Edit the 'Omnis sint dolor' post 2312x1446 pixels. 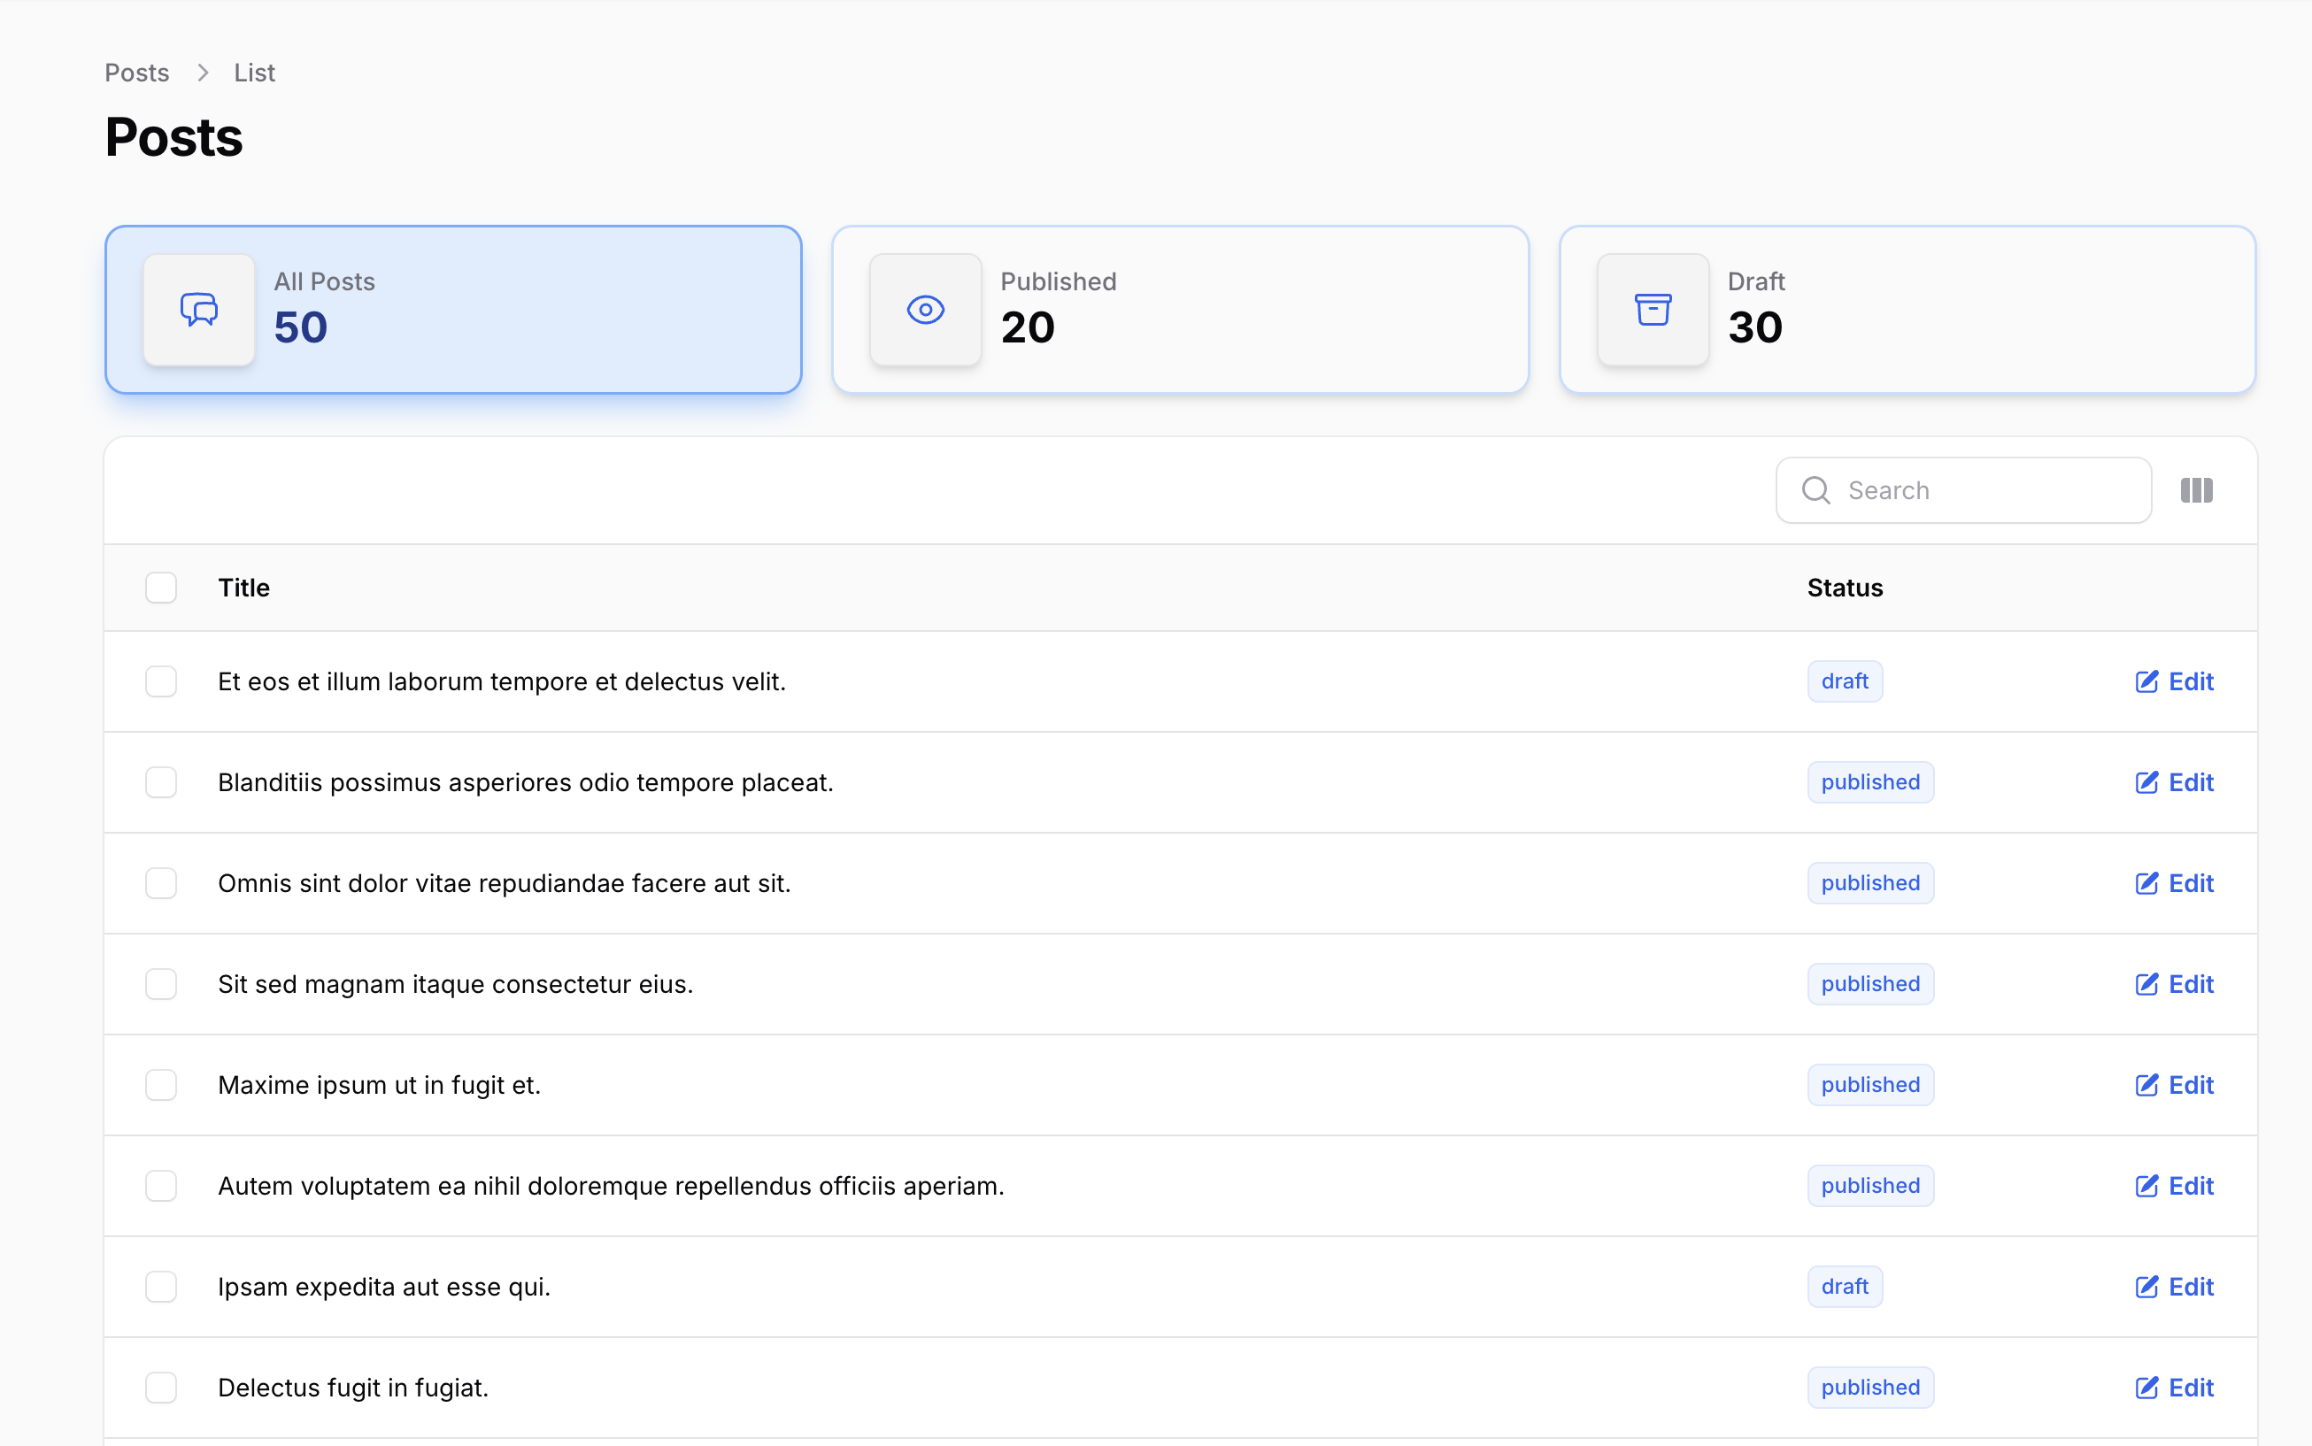(x=2174, y=884)
